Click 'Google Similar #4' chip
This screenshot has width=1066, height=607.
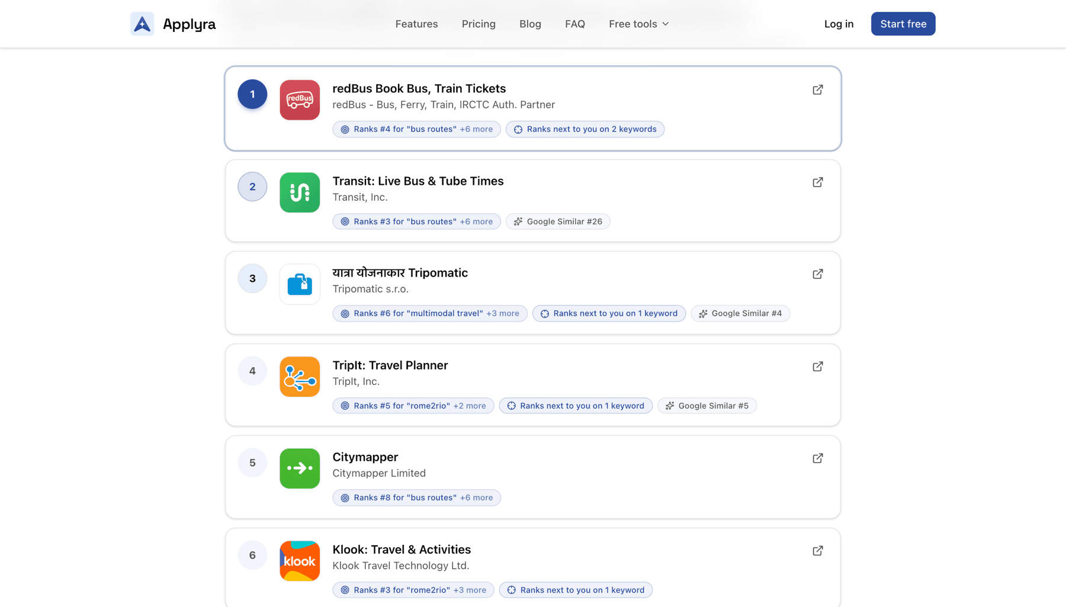tap(740, 313)
